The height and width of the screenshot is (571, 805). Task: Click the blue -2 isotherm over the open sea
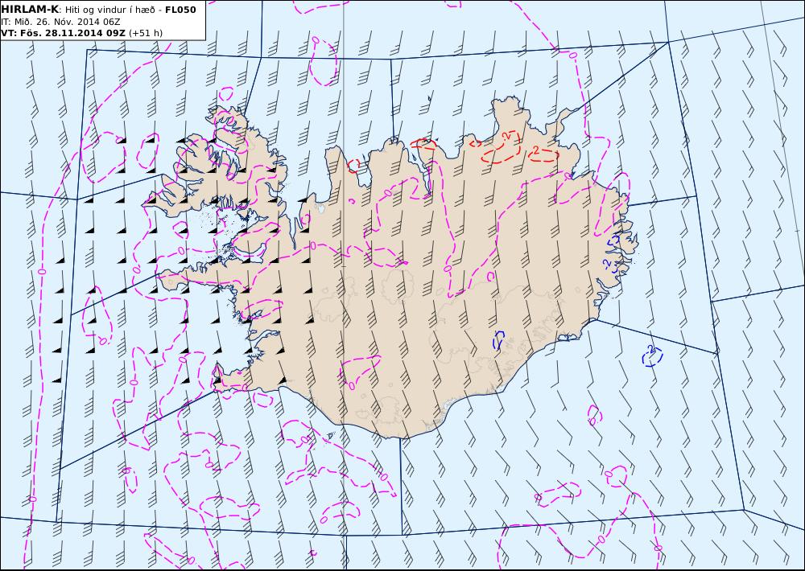(652, 355)
